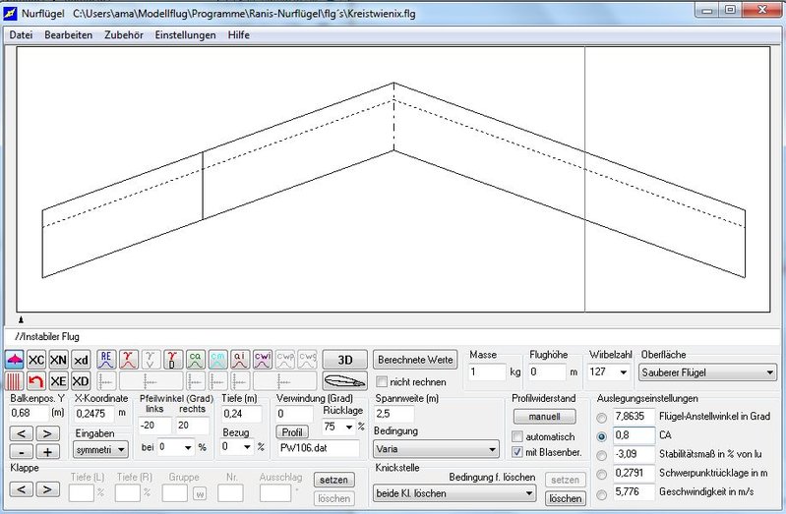This screenshot has width=786, height=514.
Task: Open the Wirbelzahl 127 dropdown
Action: pos(623,371)
